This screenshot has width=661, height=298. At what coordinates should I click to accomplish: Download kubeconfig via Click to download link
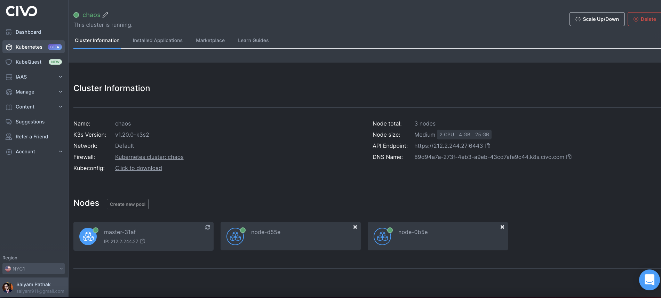pyautogui.click(x=138, y=168)
